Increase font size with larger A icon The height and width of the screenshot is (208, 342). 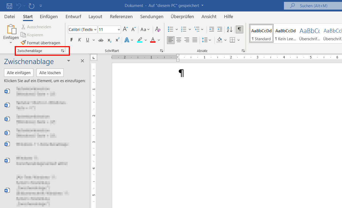(x=125, y=29)
